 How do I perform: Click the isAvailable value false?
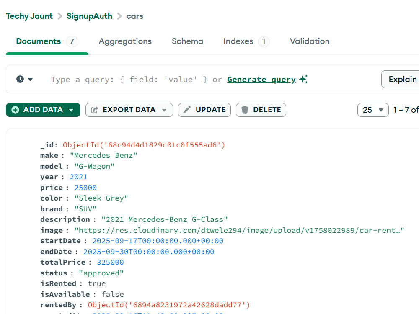point(112,294)
